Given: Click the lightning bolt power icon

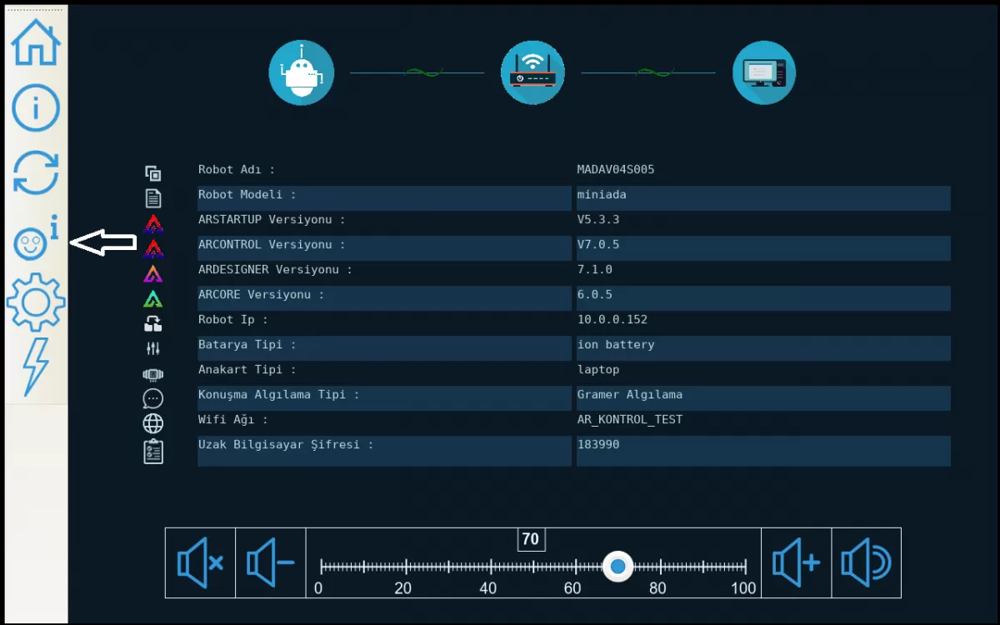Looking at the screenshot, I should point(36,366).
